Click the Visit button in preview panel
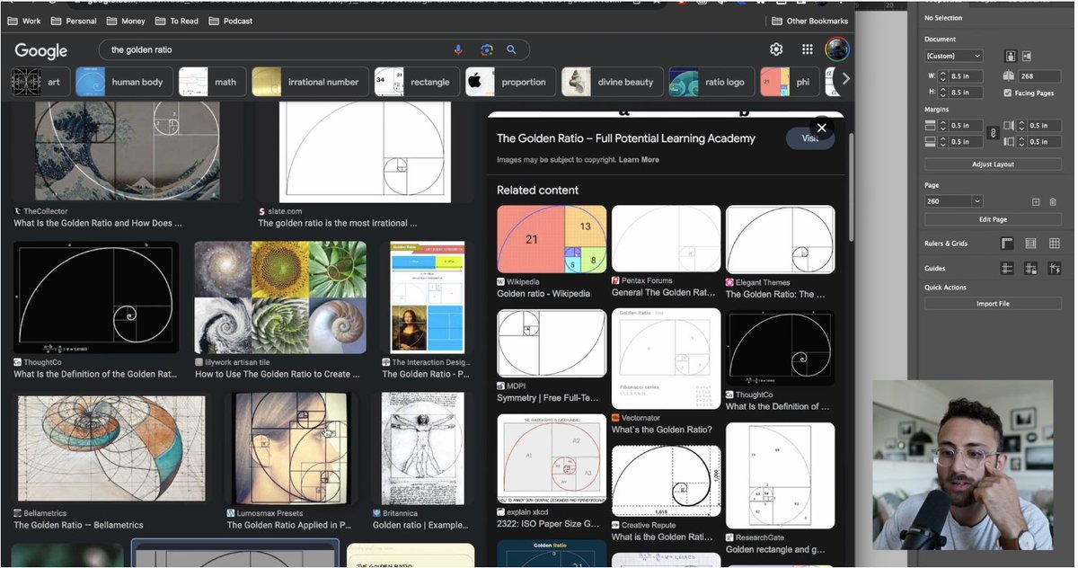 pyautogui.click(x=810, y=138)
